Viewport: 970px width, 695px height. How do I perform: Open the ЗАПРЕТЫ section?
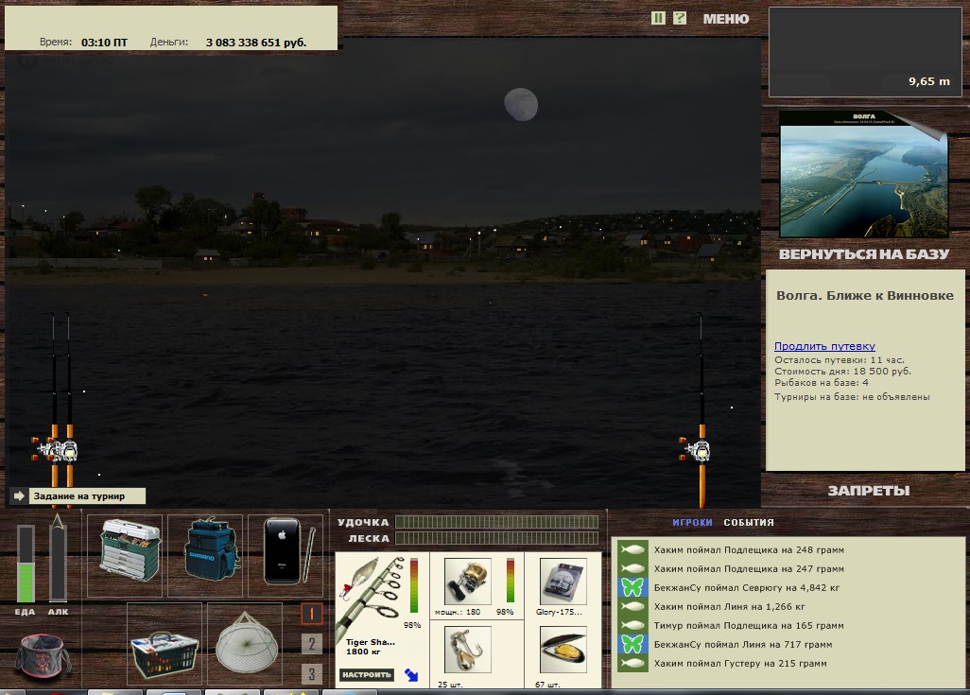869,491
